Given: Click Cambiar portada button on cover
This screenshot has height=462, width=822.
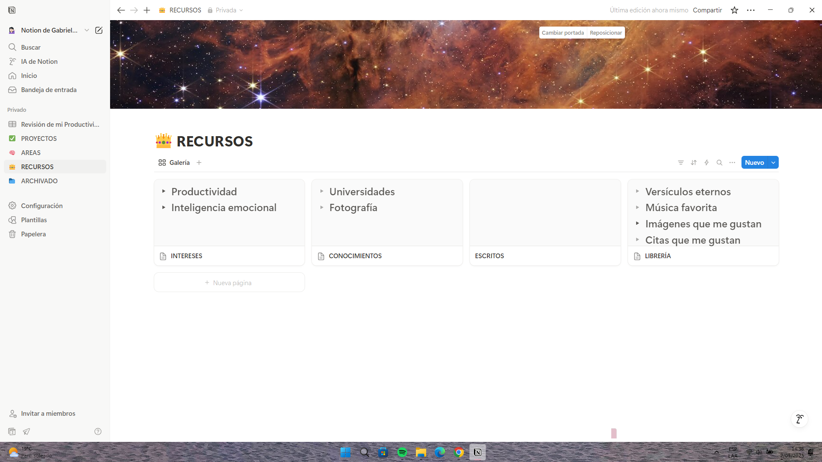Looking at the screenshot, I should click(x=562, y=33).
